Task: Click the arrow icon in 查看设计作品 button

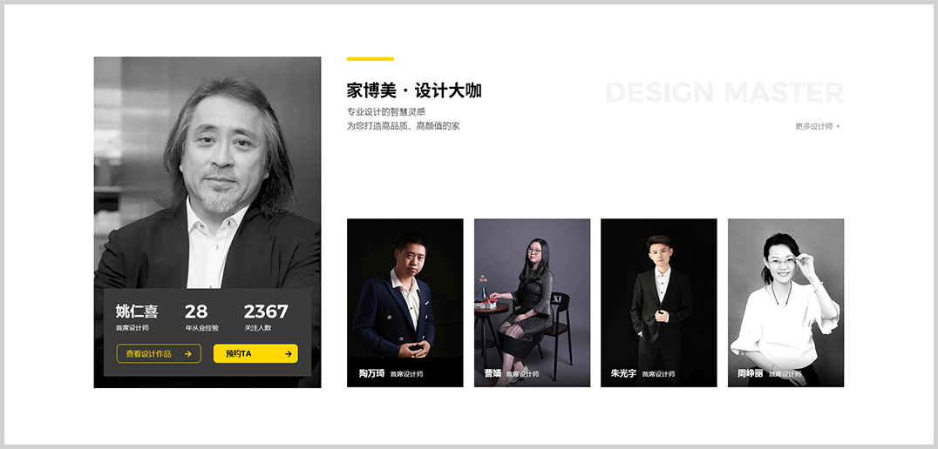Action: click(x=187, y=353)
